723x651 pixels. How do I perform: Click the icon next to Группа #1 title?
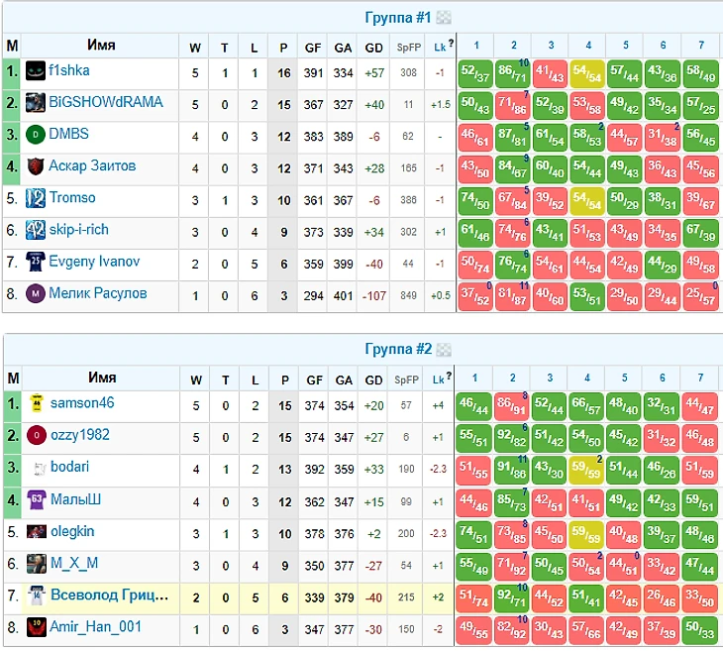tap(444, 17)
